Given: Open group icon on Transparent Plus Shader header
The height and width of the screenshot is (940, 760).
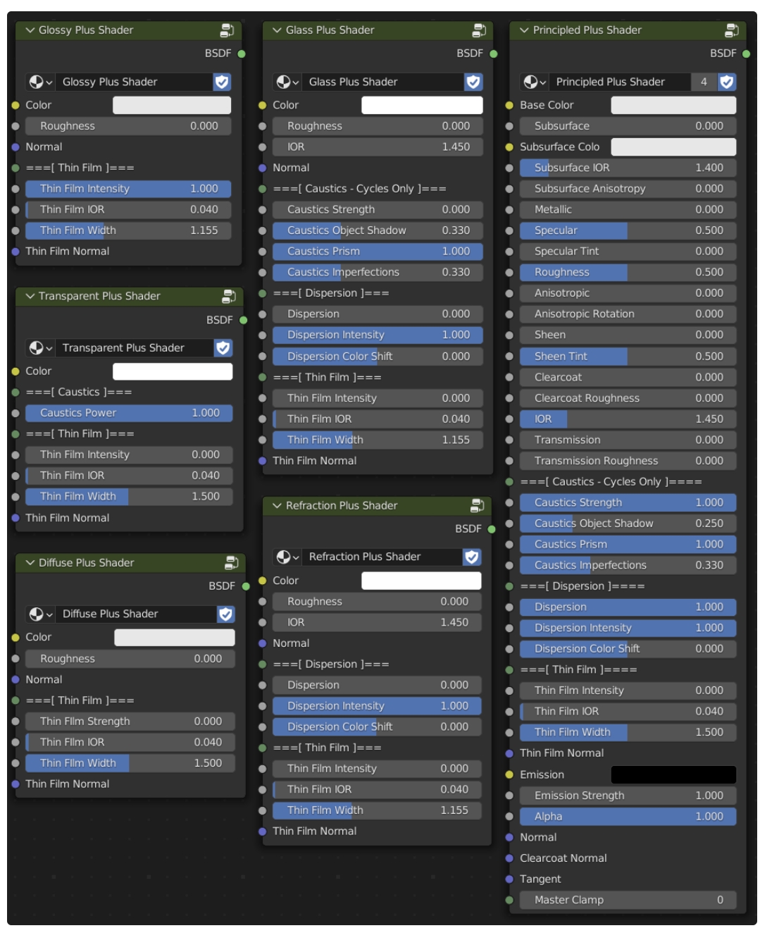Looking at the screenshot, I should [x=229, y=296].
